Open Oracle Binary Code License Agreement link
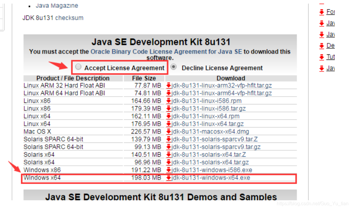351x209 pixels. tap(166, 51)
